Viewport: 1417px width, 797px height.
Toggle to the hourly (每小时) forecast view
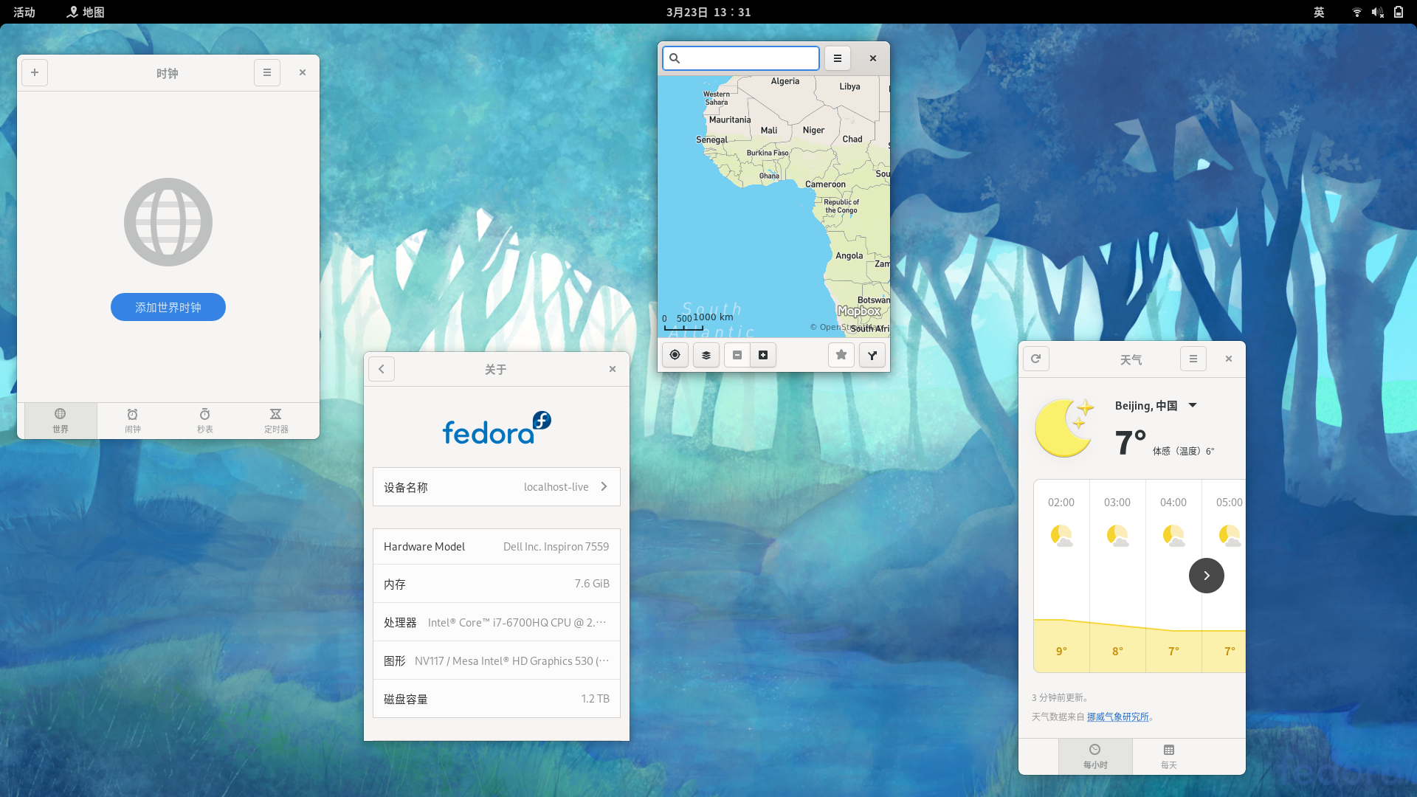coord(1095,756)
